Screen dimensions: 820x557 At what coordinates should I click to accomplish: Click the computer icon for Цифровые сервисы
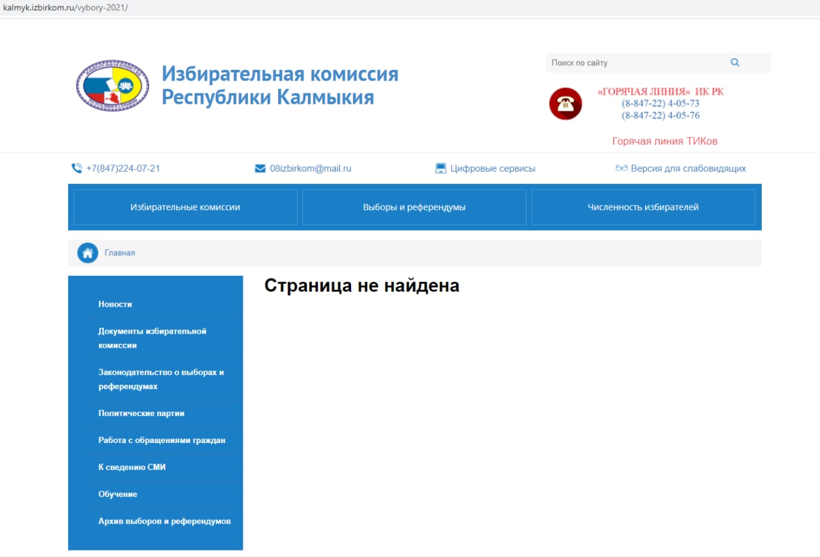point(441,168)
